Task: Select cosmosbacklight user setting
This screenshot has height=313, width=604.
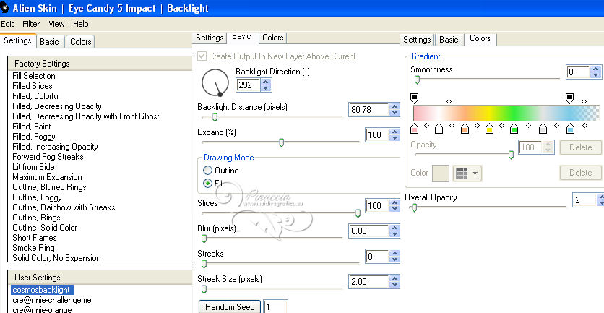Action: click(x=41, y=290)
